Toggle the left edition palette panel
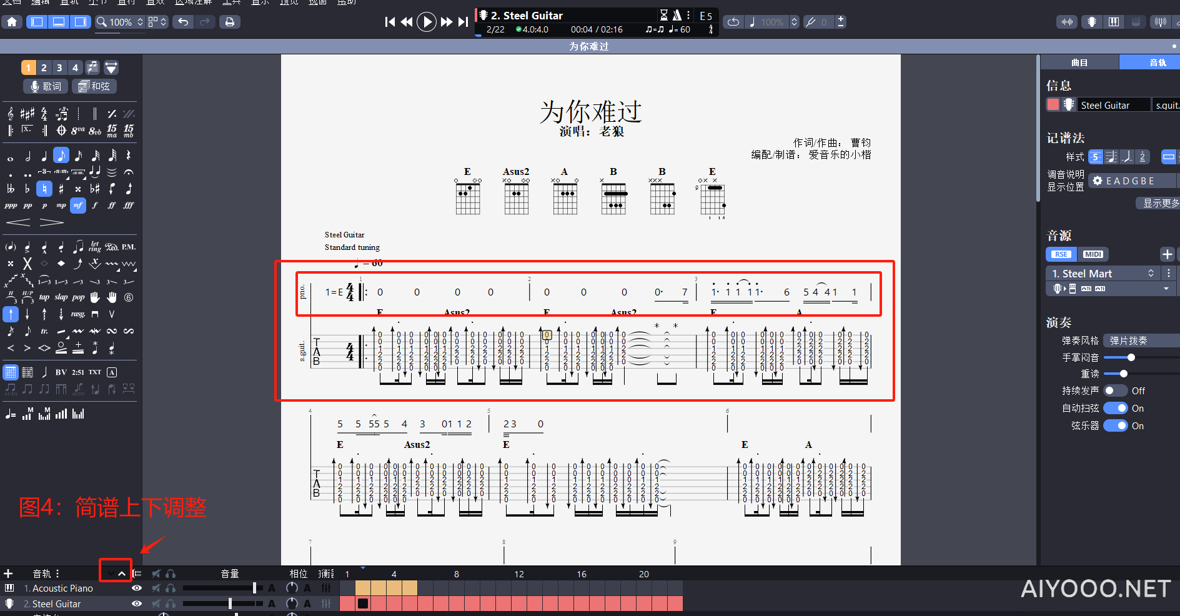Screen dimensions: 1180x616 [x=37, y=22]
